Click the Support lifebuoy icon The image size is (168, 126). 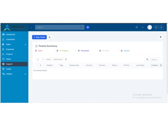(3, 64)
